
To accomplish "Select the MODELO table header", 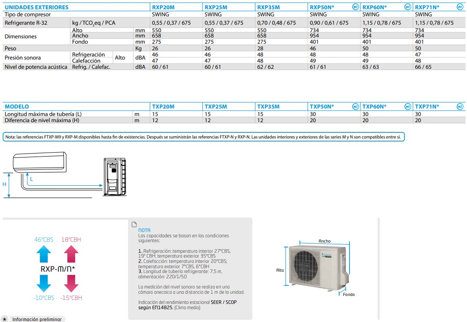I will click(17, 106).
